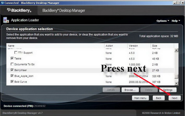Open the Options dropdown menu
This screenshot has width=185, height=116.
tap(163, 21)
